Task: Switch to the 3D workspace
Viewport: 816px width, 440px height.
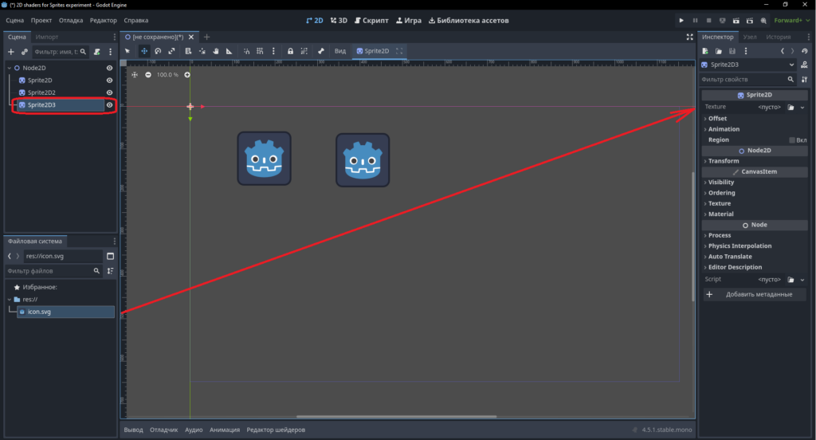Action: (x=339, y=20)
